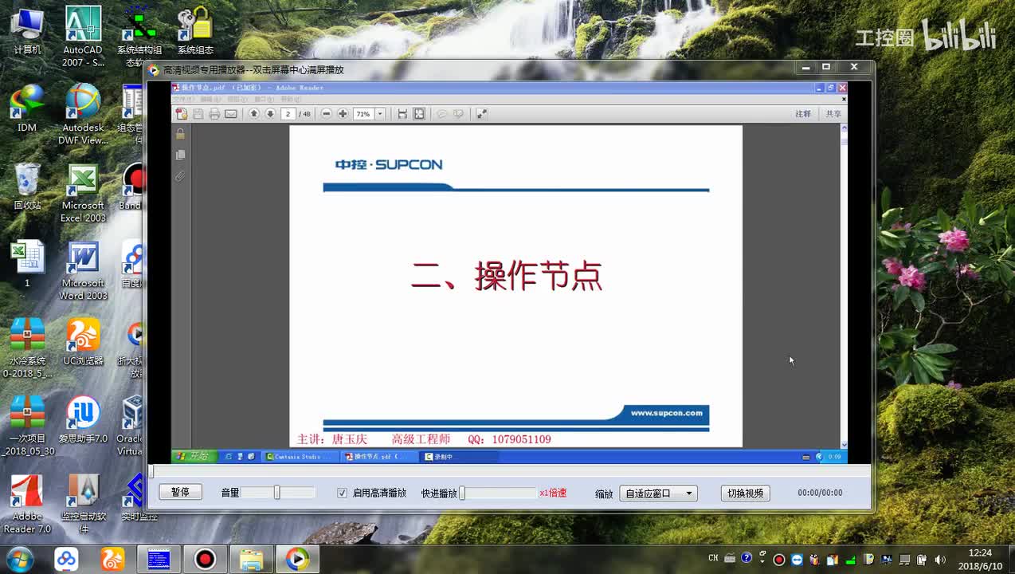Click the save icon in Adobe Reader toolbar

198,114
